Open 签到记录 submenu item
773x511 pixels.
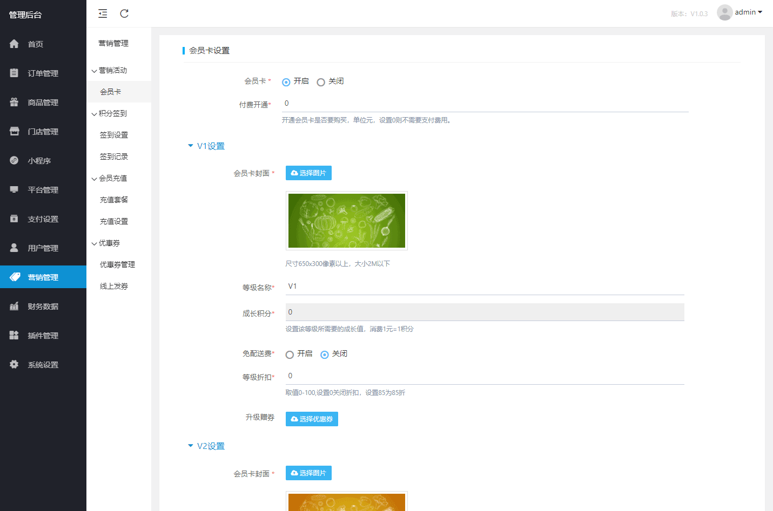pyautogui.click(x=119, y=156)
